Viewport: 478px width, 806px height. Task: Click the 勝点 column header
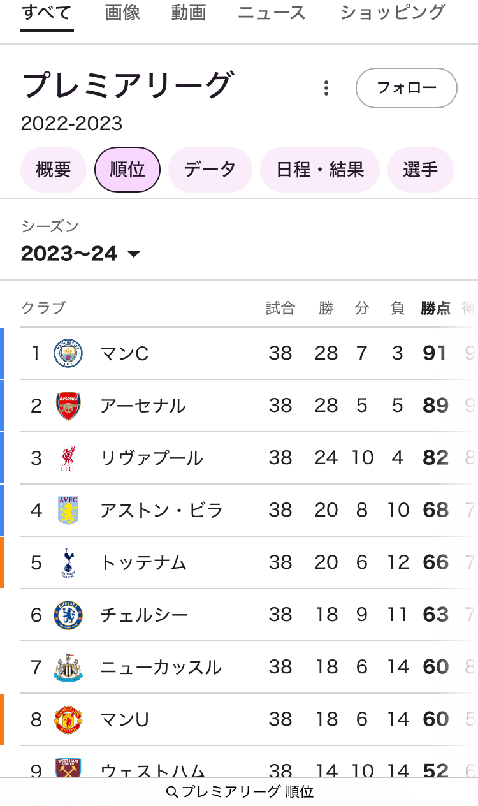(x=435, y=309)
